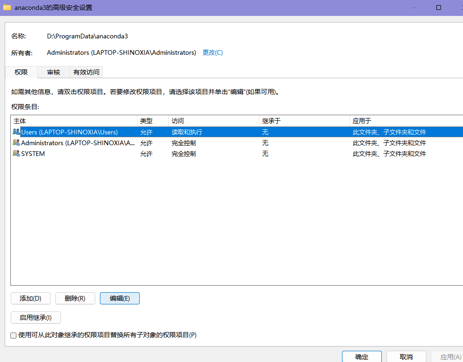This screenshot has width=463, height=362.
Task: Switch to the 审核 tab
Action: (x=53, y=72)
